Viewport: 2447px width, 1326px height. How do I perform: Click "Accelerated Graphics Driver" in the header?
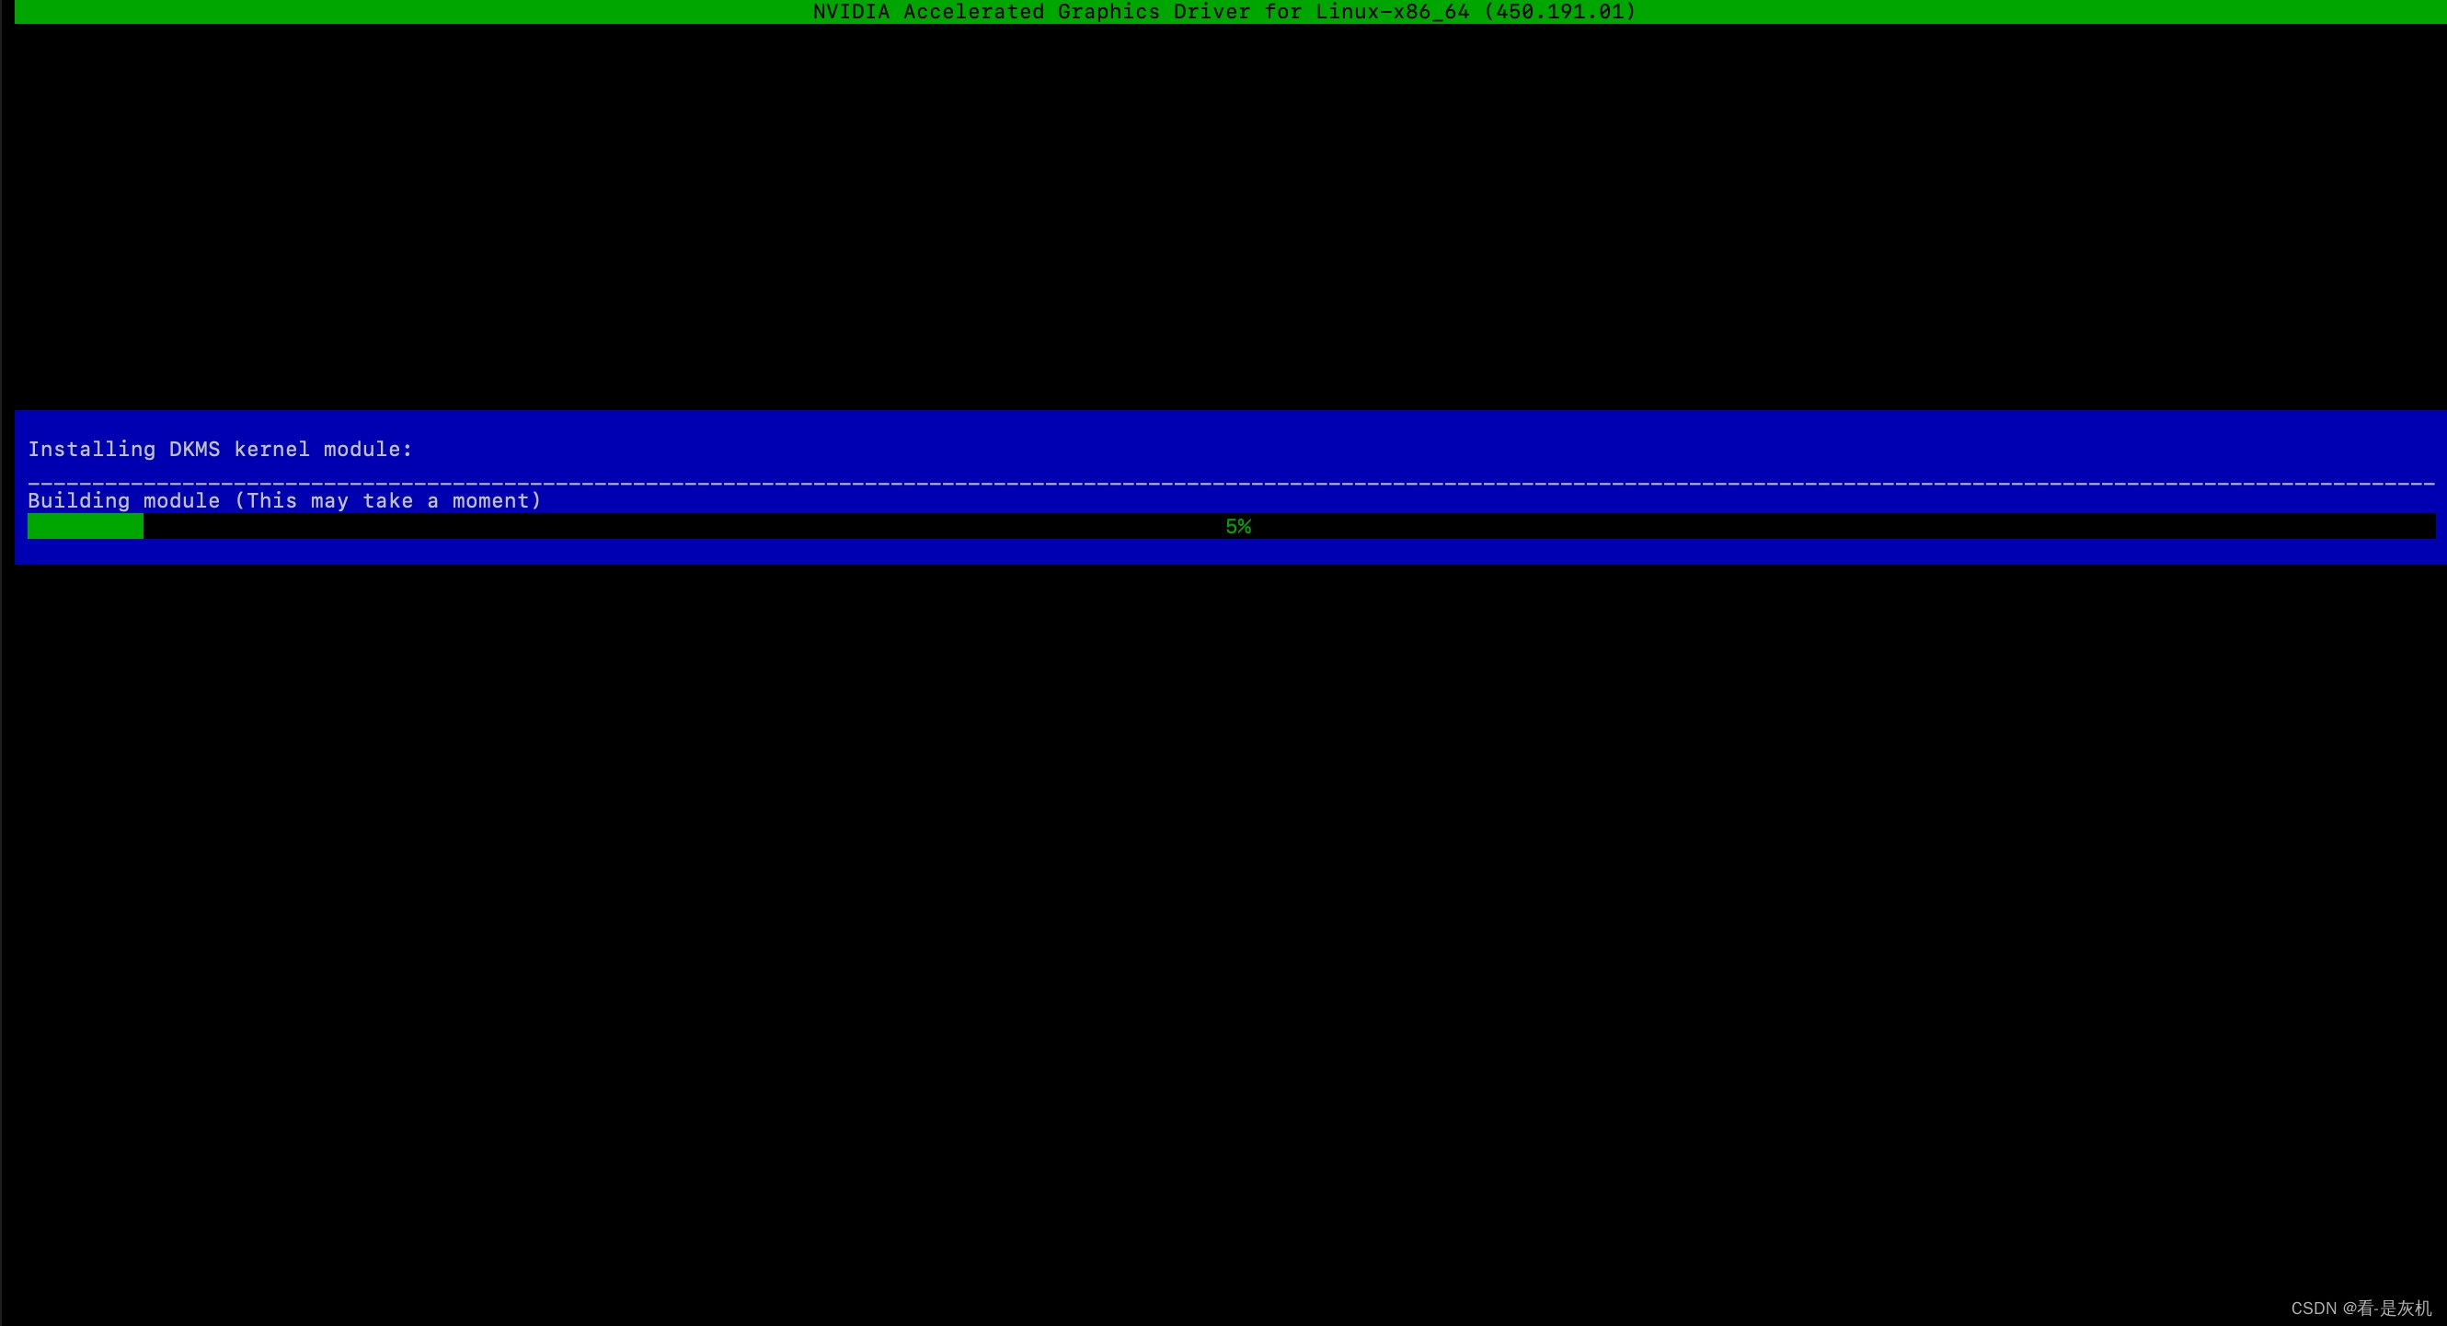[x=1076, y=11]
